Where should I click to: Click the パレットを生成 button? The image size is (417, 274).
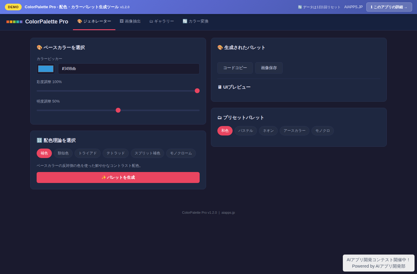(x=118, y=177)
